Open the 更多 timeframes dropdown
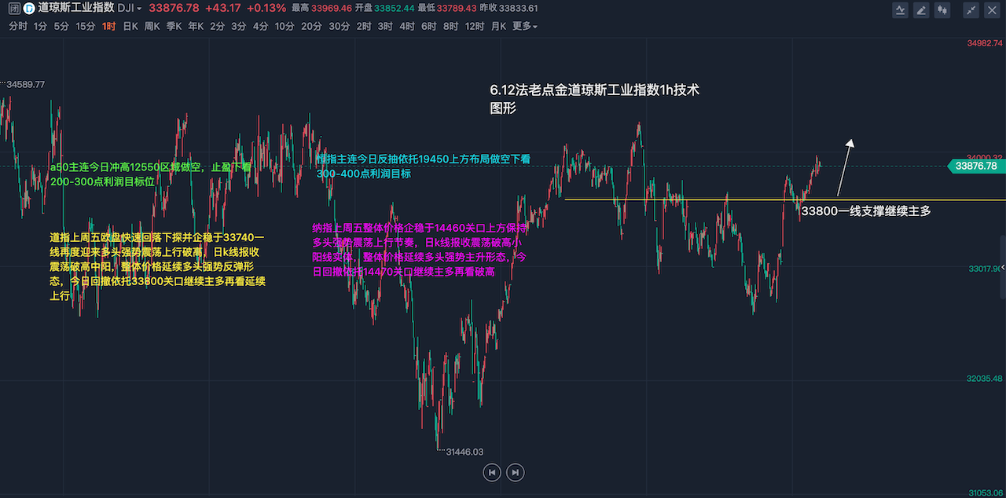 (x=525, y=26)
